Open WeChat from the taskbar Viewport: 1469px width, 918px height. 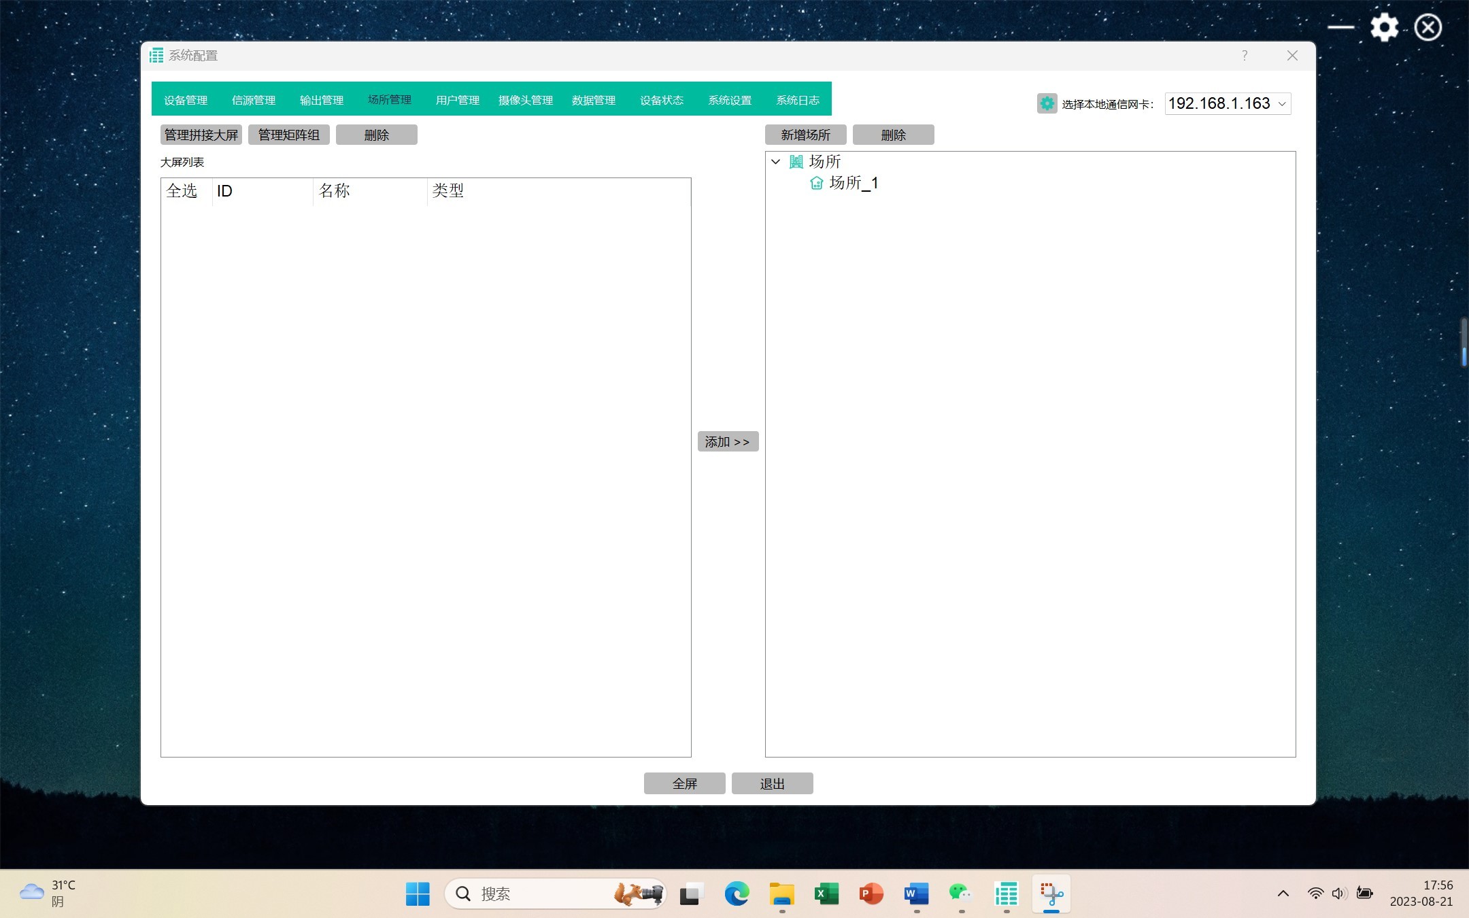(x=960, y=894)
